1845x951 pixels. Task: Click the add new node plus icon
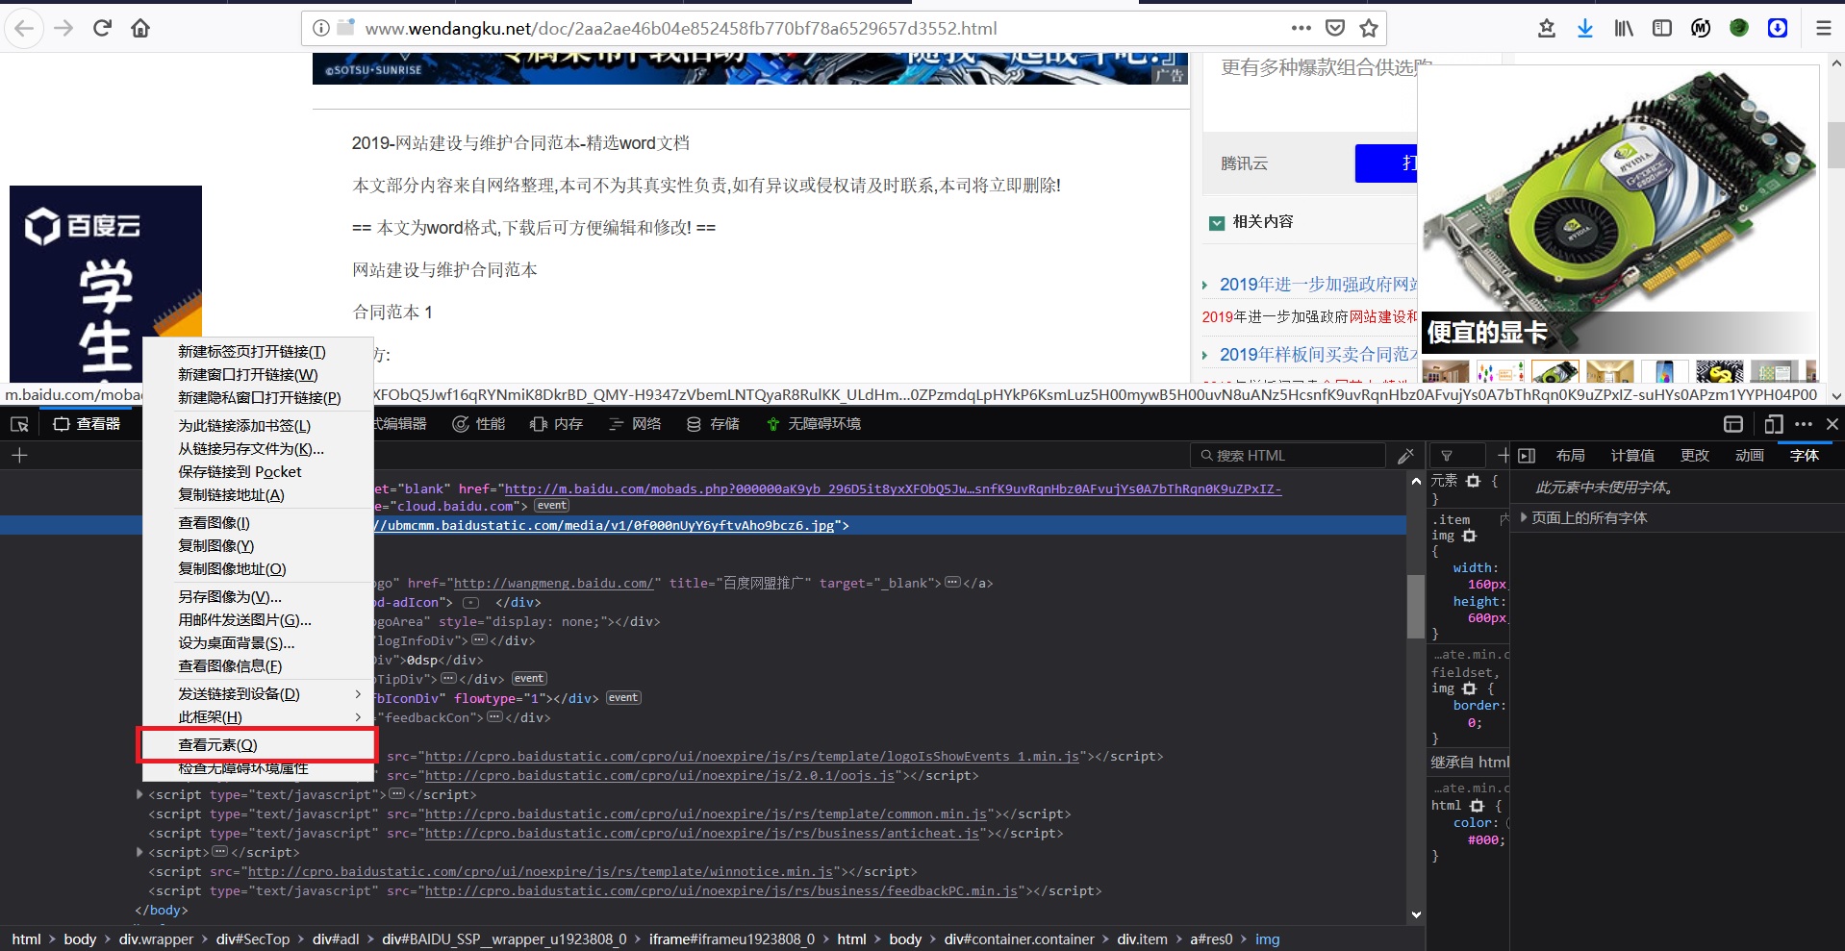coord(19,455)
